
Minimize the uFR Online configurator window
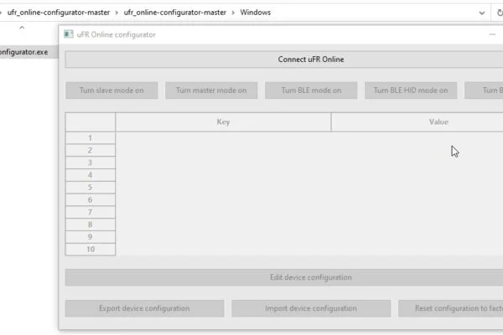coord(492,34)
